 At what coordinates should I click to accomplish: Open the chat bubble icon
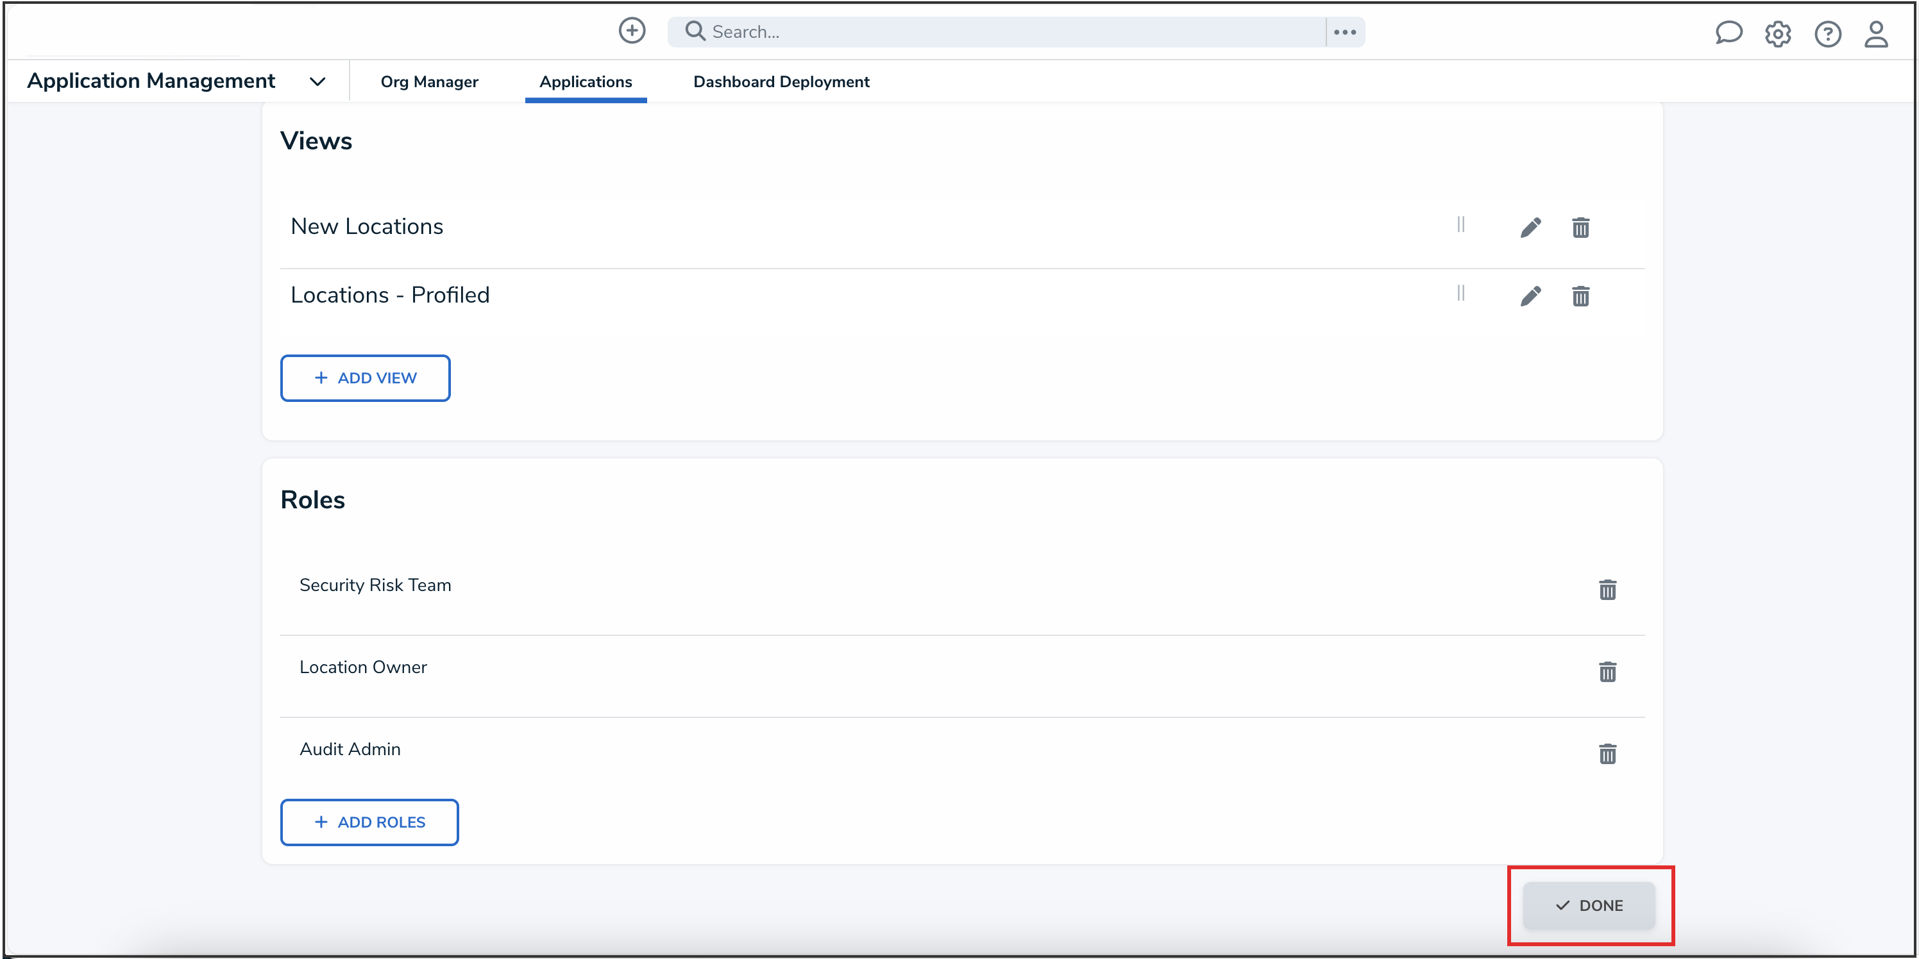click(1727, 33)
